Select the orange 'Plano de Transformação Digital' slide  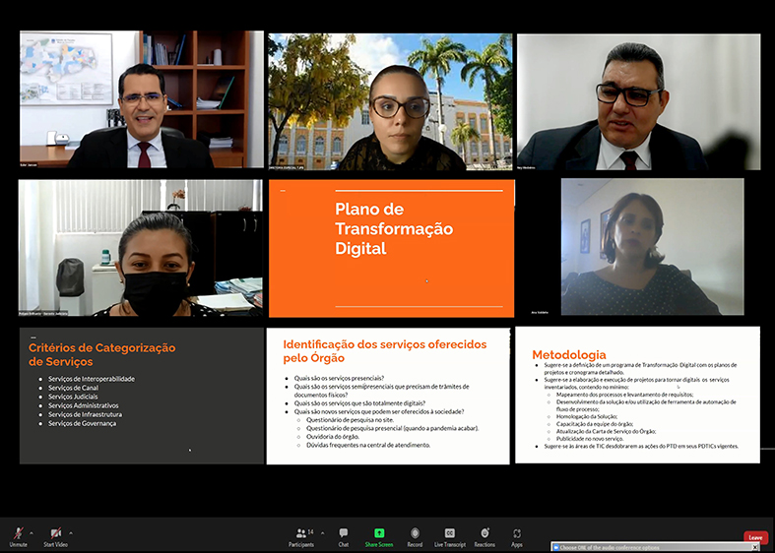coord(392,248)
